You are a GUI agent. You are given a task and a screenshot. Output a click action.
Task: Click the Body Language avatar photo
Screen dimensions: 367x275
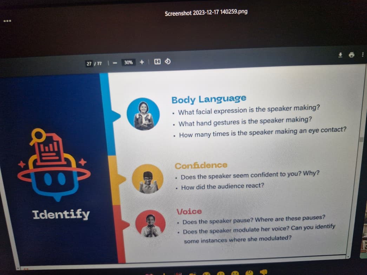pyautogui.click(x=143, y=113)
